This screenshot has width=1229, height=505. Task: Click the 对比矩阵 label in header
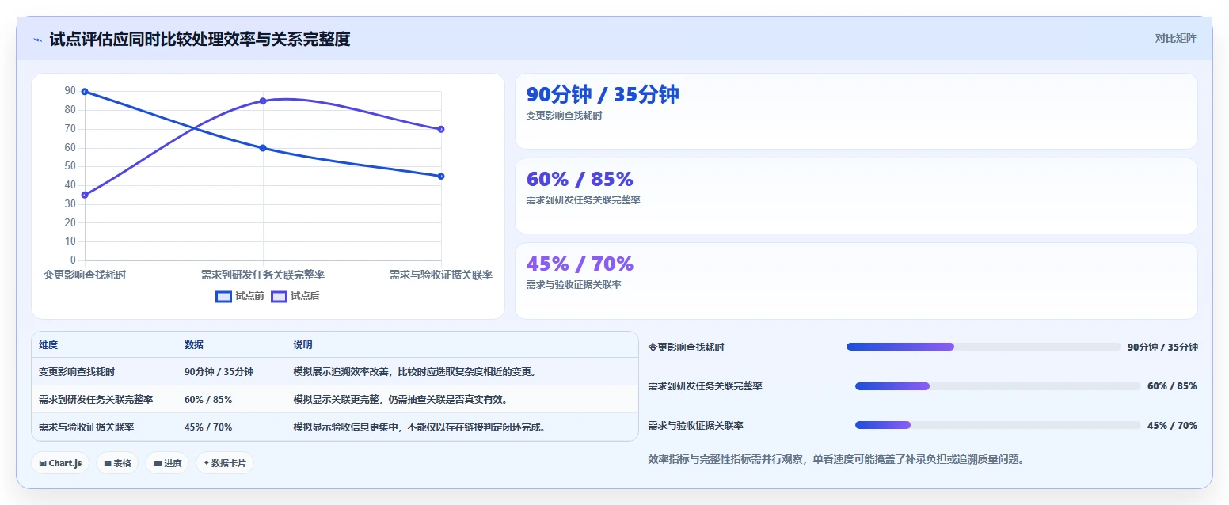(1176, 38)
